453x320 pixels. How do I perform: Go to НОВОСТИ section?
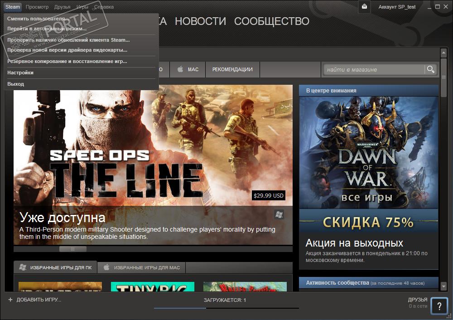(201, 21)
